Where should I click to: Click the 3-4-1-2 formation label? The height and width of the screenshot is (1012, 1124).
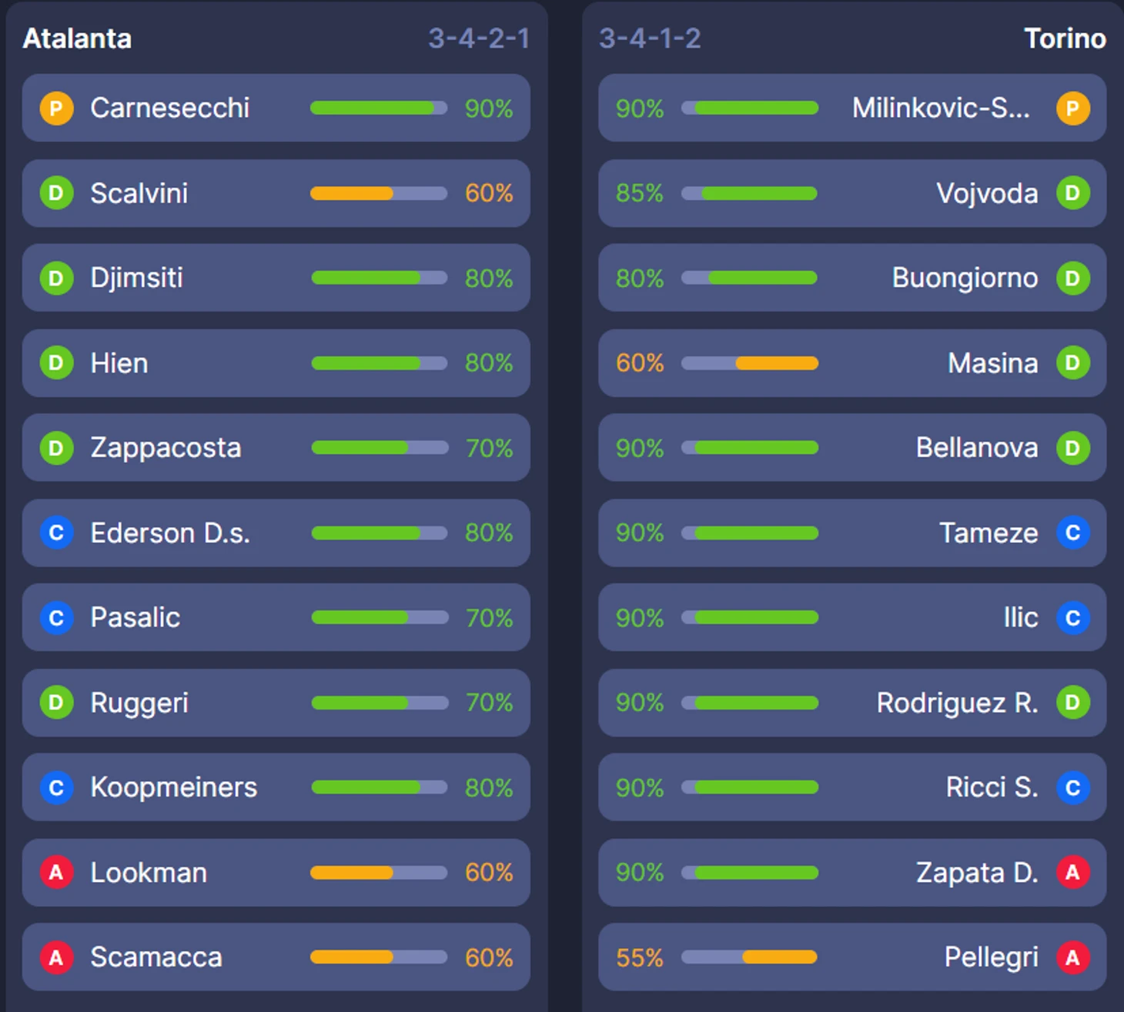click(x=650, y=38)
